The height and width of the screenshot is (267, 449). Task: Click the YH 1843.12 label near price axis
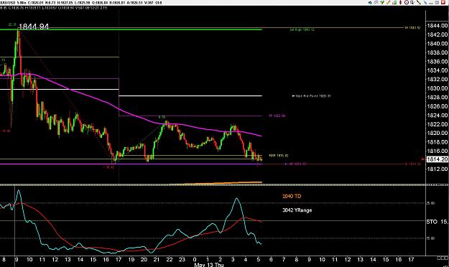(x=412, y=28)
